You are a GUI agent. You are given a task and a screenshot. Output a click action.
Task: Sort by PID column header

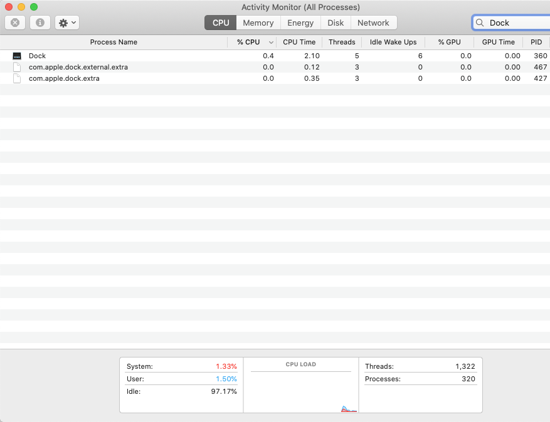coord(536,42)
